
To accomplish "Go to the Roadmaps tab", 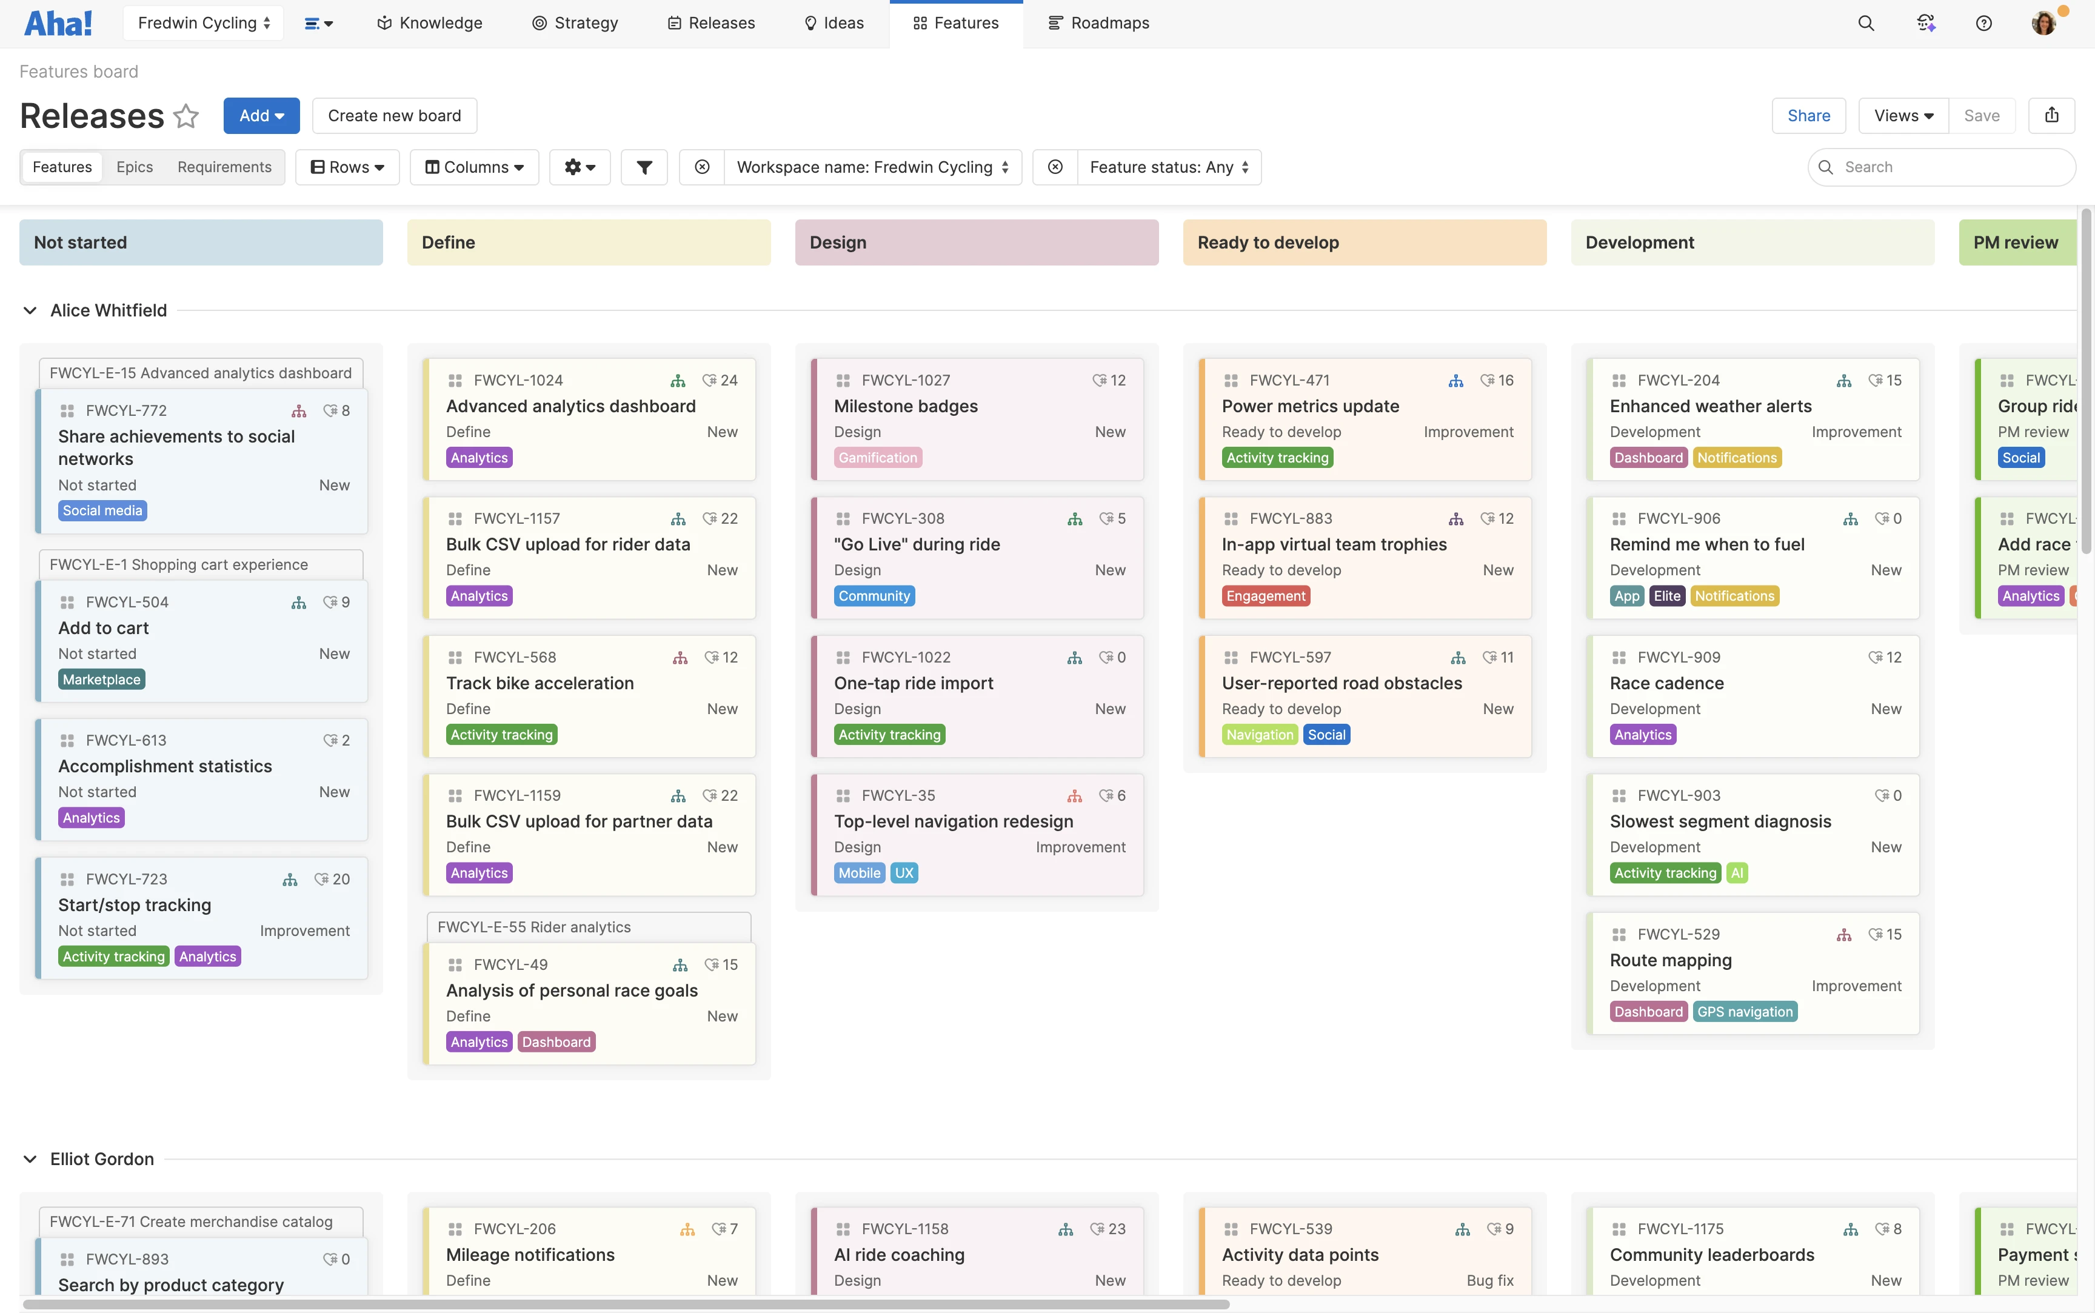I will tap(1098, 24).
